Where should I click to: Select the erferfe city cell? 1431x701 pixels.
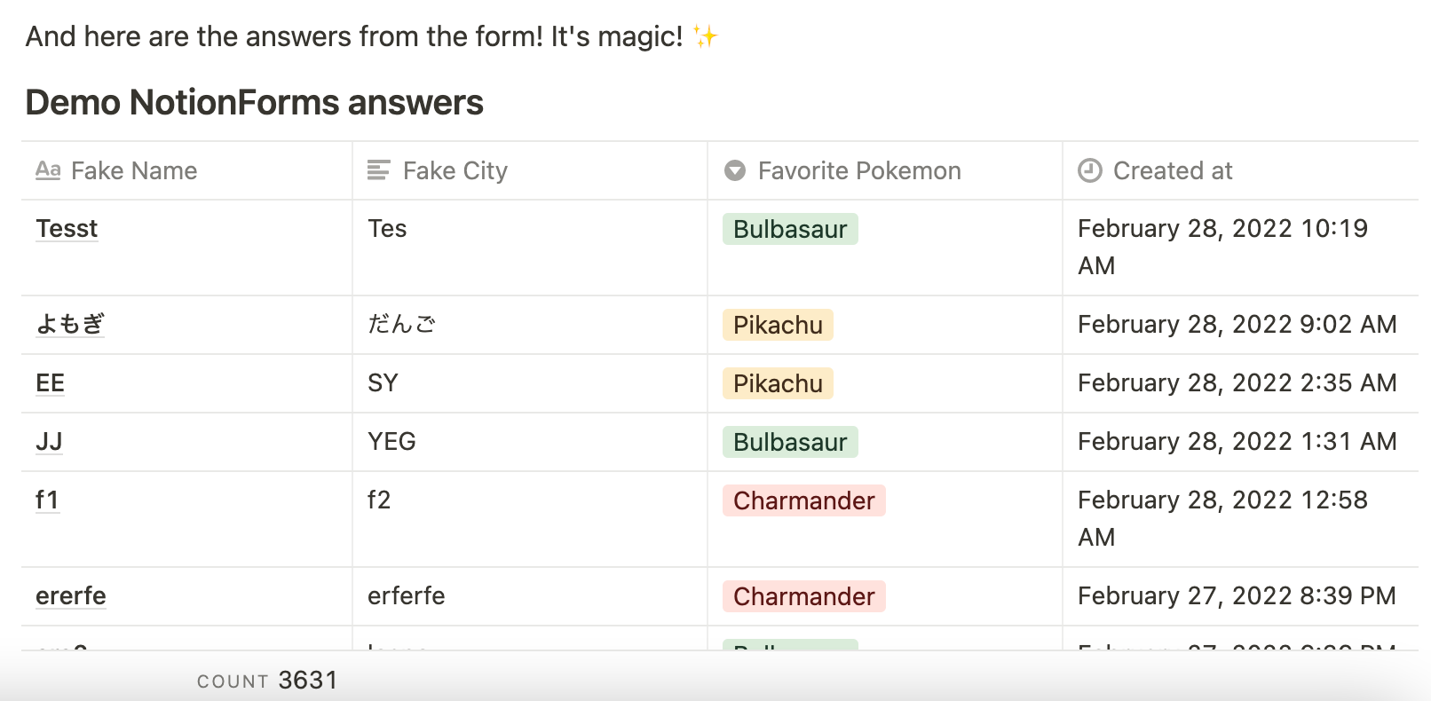click(x=407, y=596)
